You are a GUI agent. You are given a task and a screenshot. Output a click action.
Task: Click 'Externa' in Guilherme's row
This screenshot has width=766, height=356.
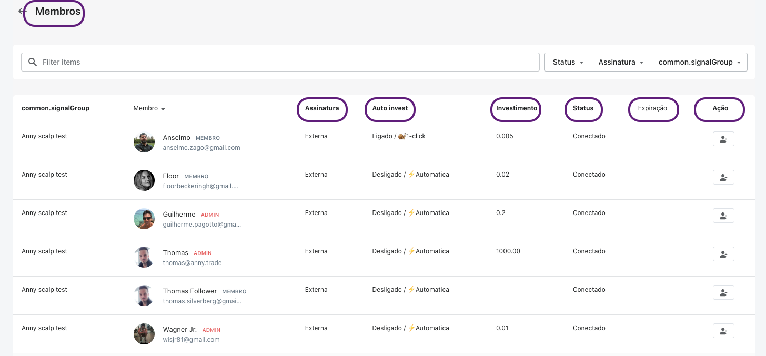tap(316, 213)
